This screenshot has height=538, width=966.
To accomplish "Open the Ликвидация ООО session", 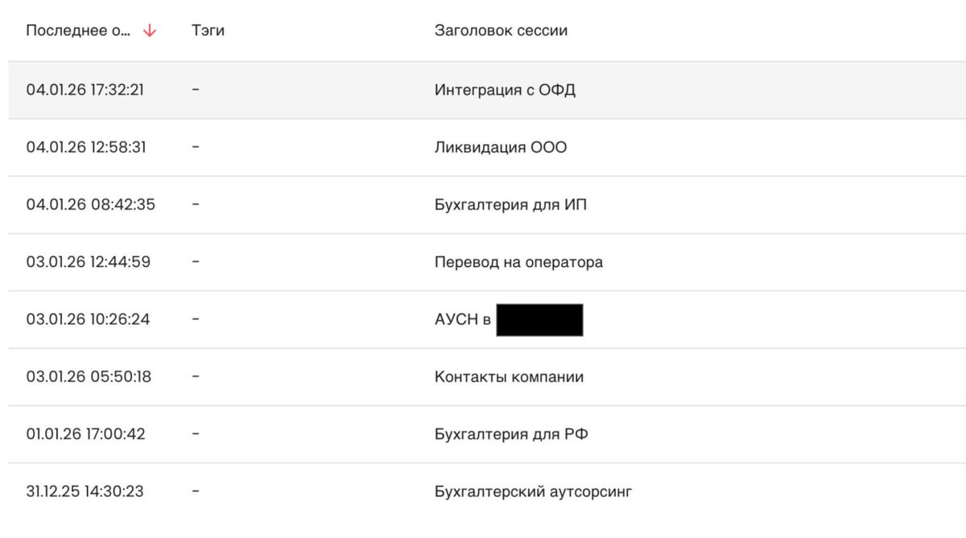I will pos(501,147).
